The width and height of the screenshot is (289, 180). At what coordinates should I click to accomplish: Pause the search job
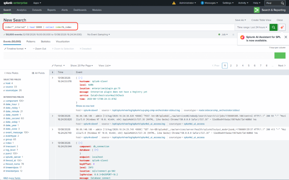pyautogui.click(x=233, y=34)
